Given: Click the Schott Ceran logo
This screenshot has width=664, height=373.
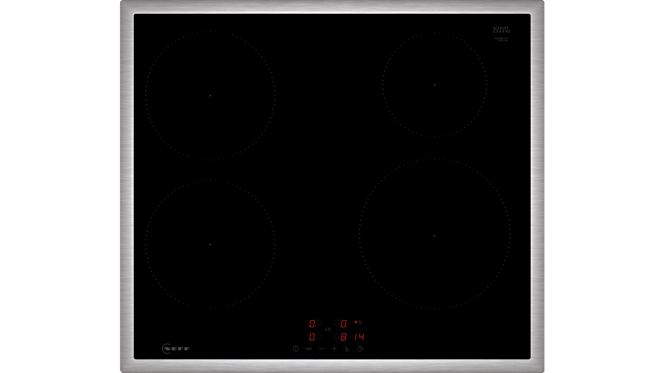Looking at the screenshot, I should (x=501, y=30).
